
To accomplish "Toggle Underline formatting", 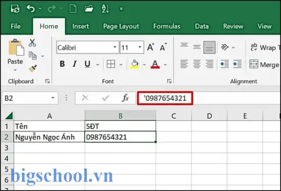I will click(87, 64).
